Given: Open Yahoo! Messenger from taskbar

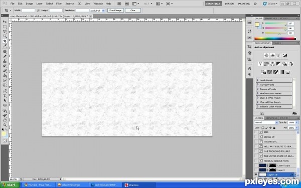Looking at the screenshot, I should [x=71, y=185].
